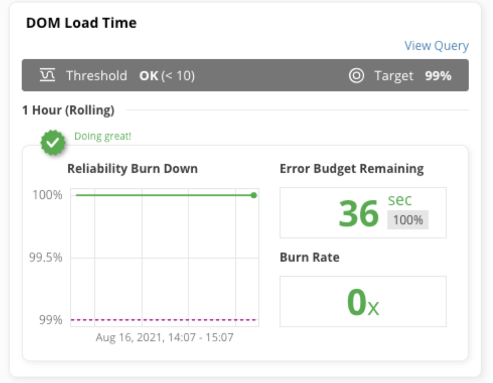Image resolution: width=493 pixels, height=383 pixels.
Task: Click the Aug 16, 2021 time range label
Action: (164, 337)
